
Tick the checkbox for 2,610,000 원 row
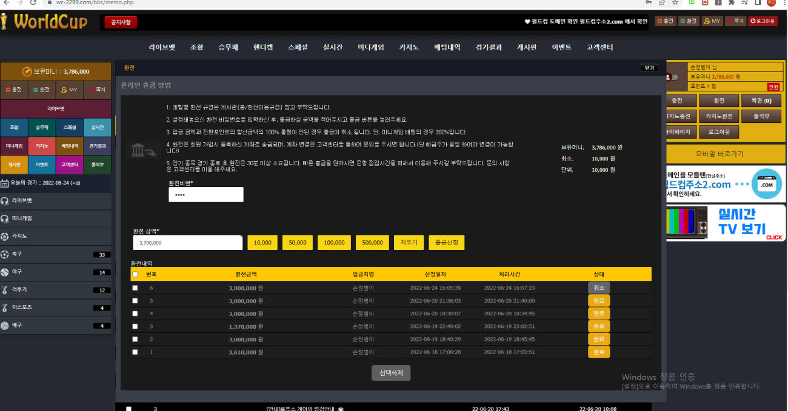135,352
